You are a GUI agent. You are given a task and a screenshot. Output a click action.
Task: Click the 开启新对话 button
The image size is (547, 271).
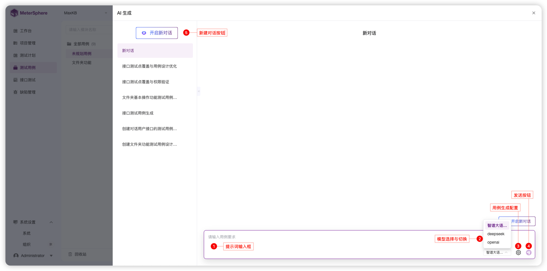tap(157, 33)
